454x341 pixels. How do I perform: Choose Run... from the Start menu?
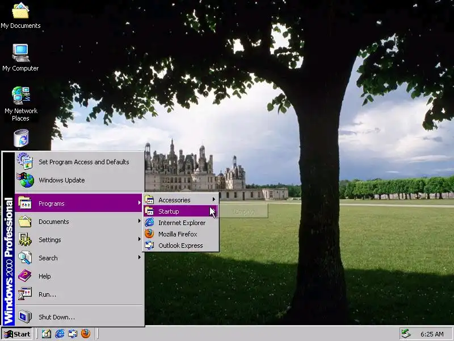pos(79,294)
